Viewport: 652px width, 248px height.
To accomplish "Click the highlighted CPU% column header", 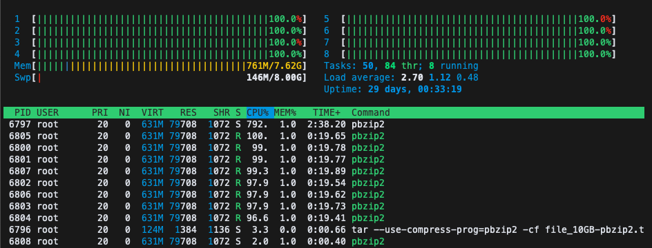I will pyautogui.click(x=260, y=112).
